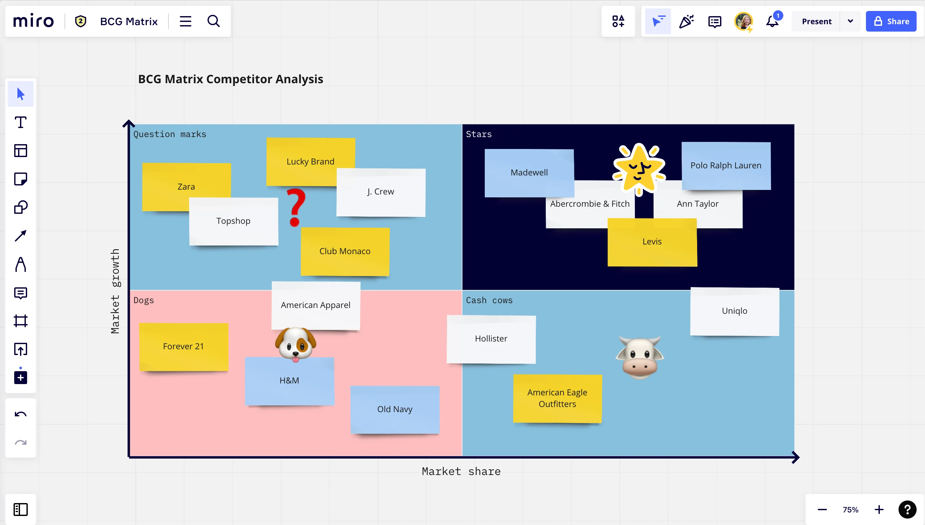Open the board search magnifier

coord(214,21)
